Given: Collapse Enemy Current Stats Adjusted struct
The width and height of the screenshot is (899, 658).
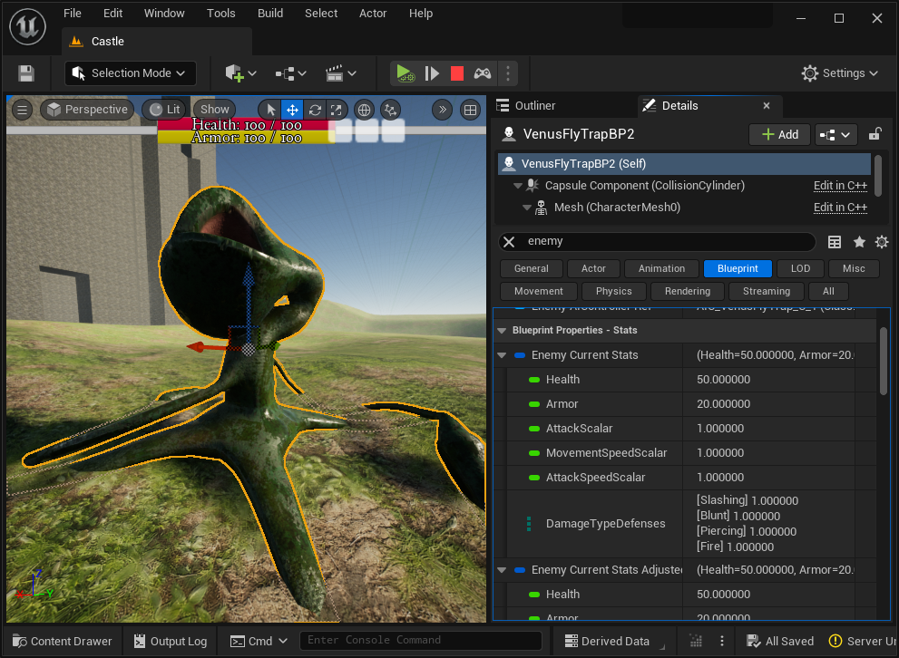Looking at the screenshot, I should 503,570.
